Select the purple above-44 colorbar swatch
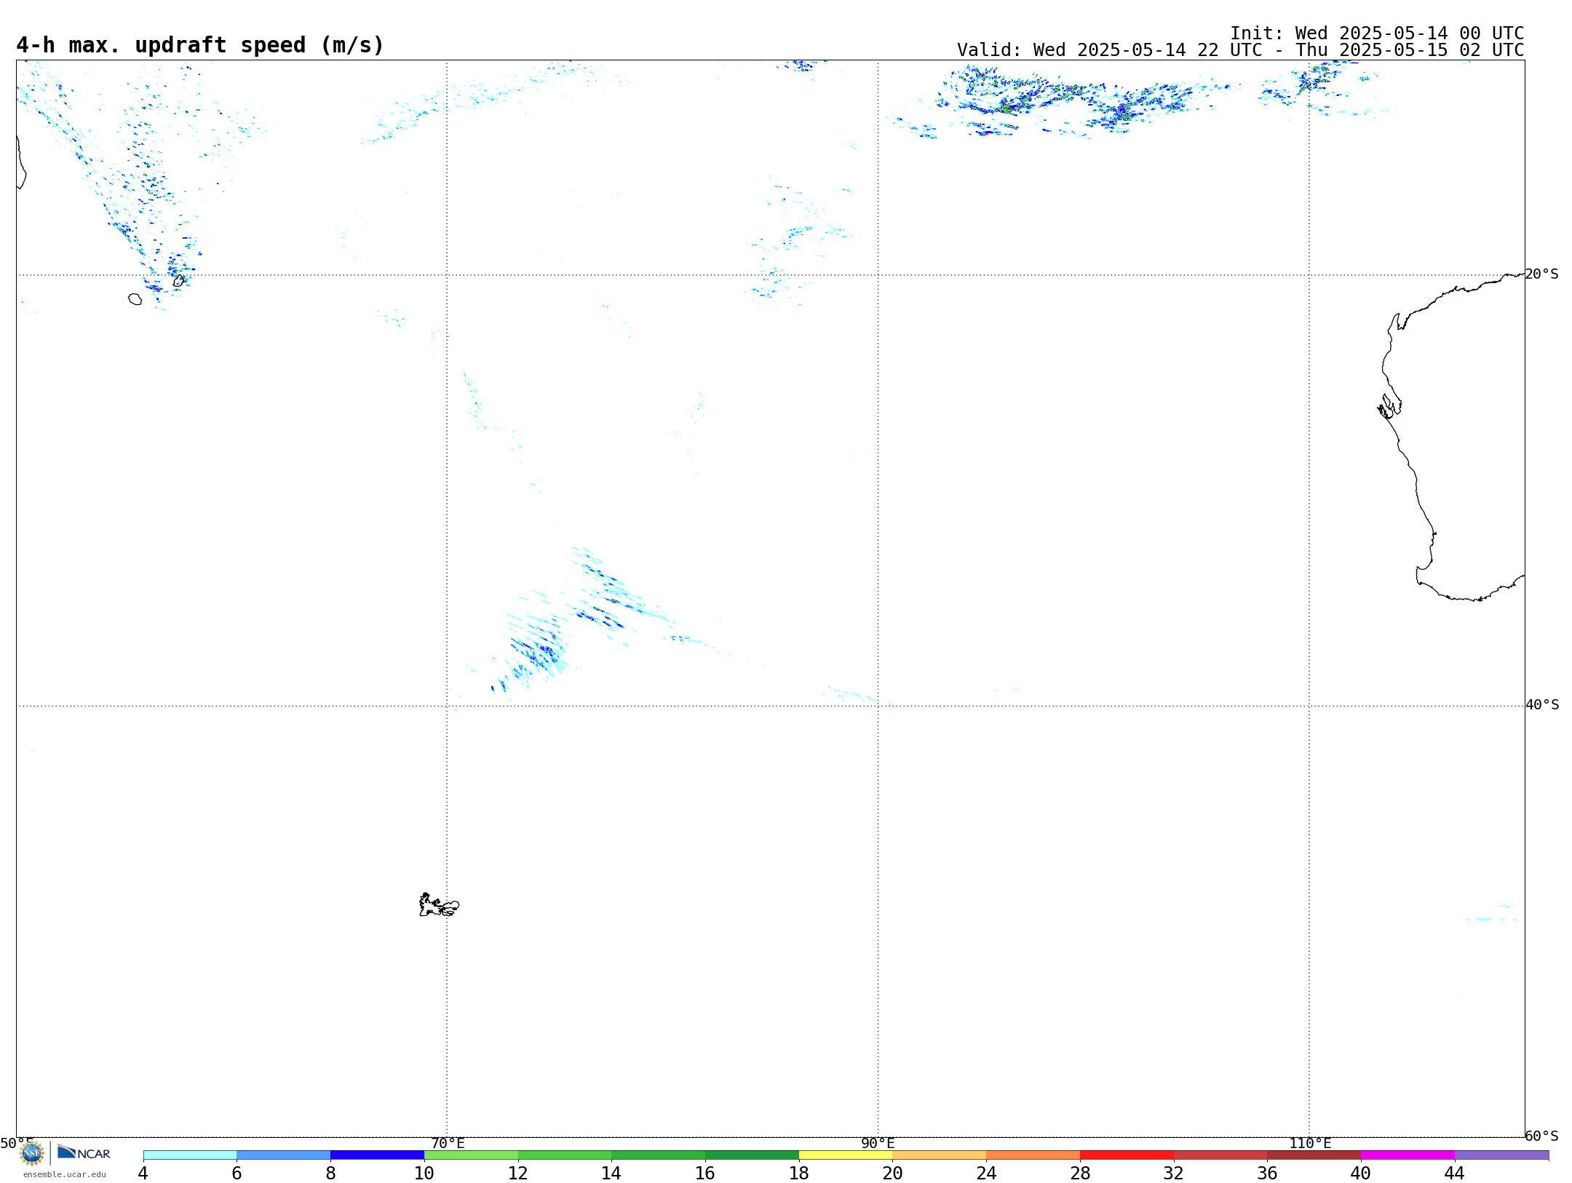 [1501, 1155]
